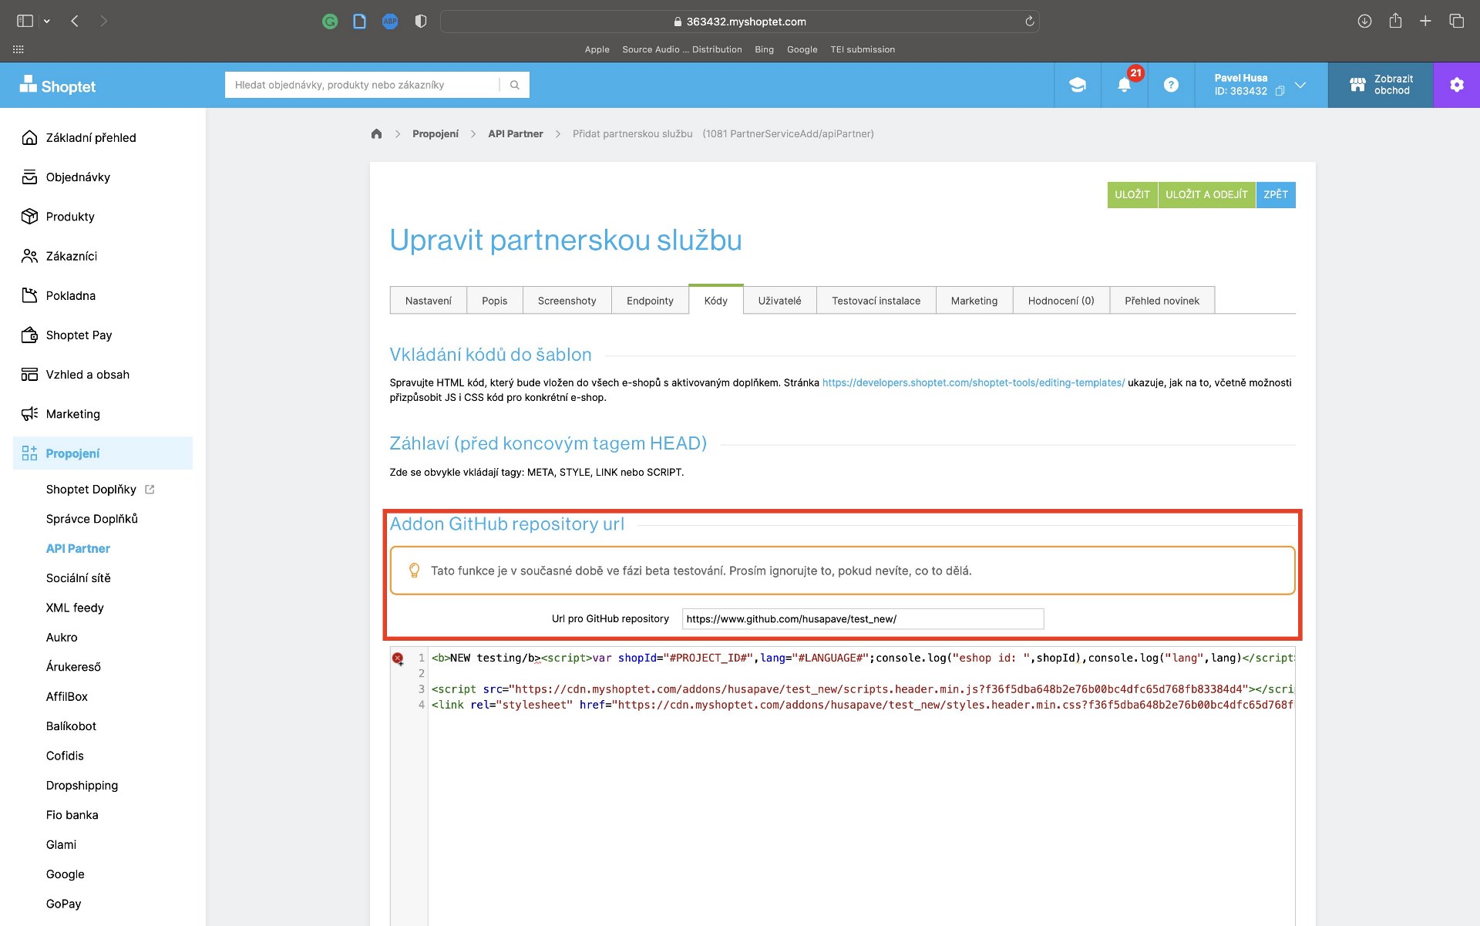Switch to Nastavení tab
The image size is (1480, 926).
point(428,301)
